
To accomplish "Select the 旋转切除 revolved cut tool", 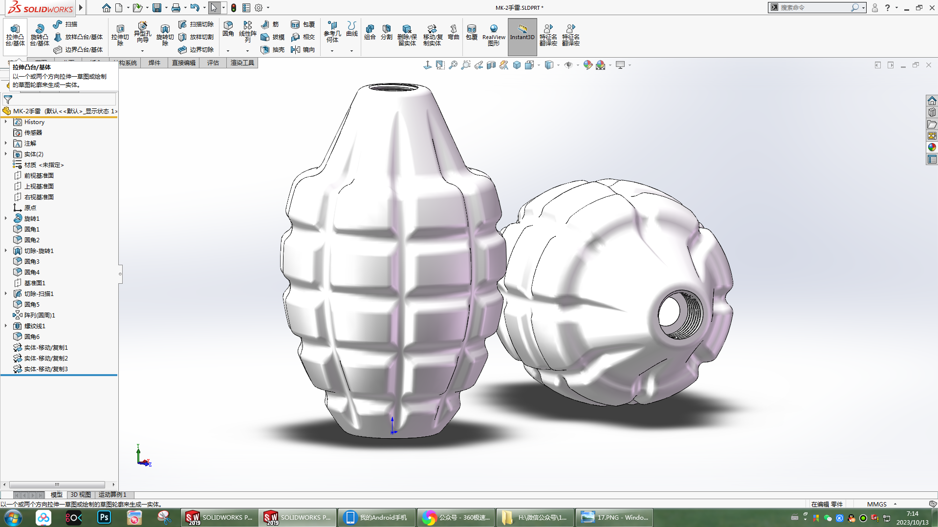I will pyautogui.click(x=165, y=35).
